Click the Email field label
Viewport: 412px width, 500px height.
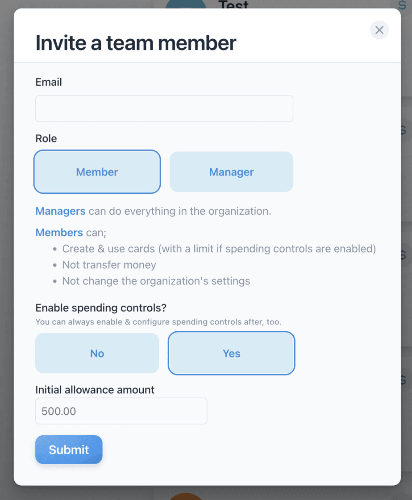[x=49, y=82]
